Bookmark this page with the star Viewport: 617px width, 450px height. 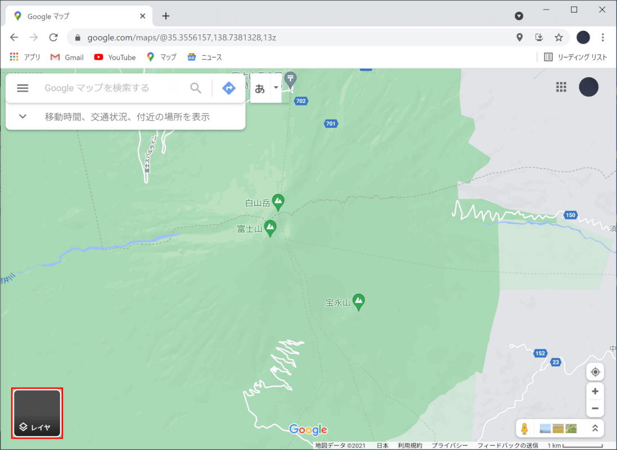coord(559,37)
